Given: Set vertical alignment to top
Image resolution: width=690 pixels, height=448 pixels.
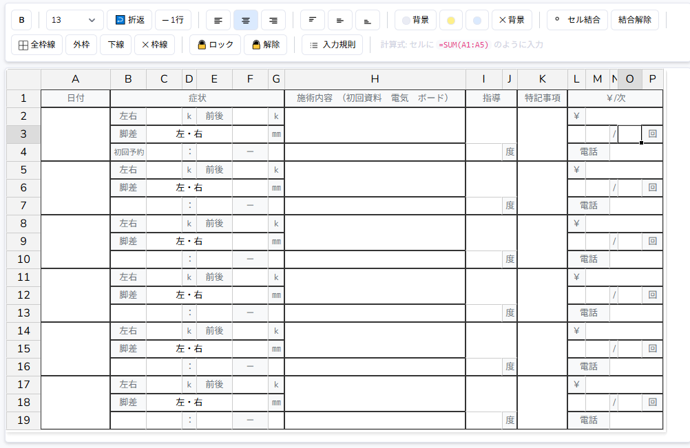Looking at the screenshot, I should coord(313,20).
